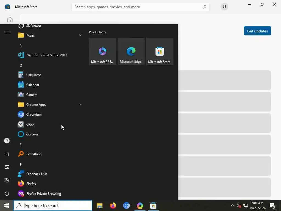Viewport: 281px width, 211px height.
Task: Open the Calculator app
Action: pos(50,75)
